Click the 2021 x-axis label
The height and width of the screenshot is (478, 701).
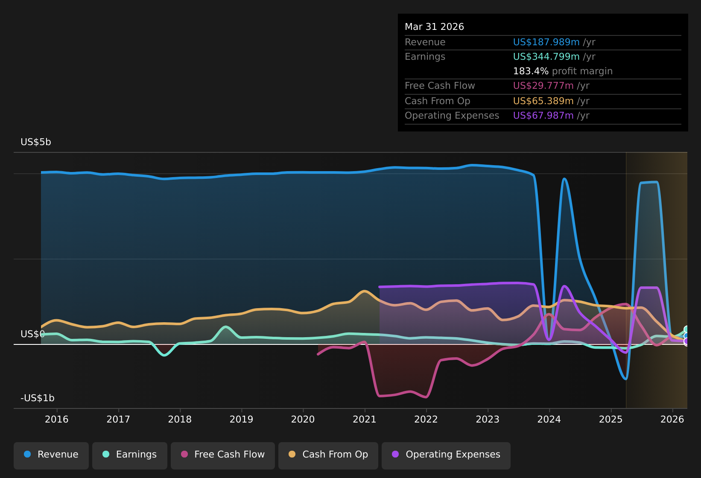tap(365, 420)
